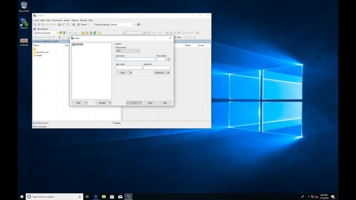
Task: Click the Host name input field
Action: pyautogui.click(x=136, y=59)
